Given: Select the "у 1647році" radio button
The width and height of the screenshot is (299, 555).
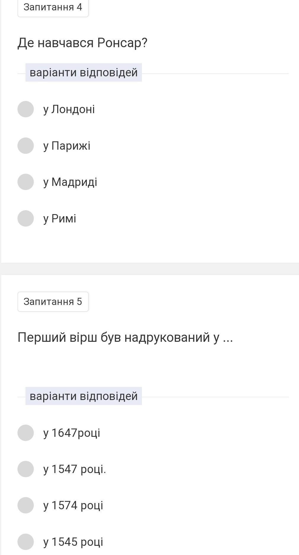Looking at the screenshot, I should (x=25, y=433).
